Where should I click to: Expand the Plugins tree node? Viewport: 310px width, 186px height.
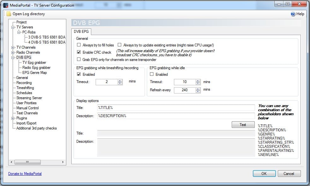point(13,118)
